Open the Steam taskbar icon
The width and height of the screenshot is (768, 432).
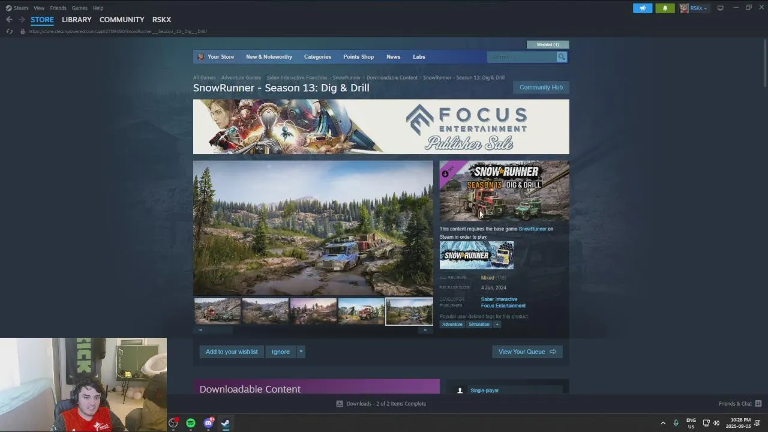click(x=226, y=423)
